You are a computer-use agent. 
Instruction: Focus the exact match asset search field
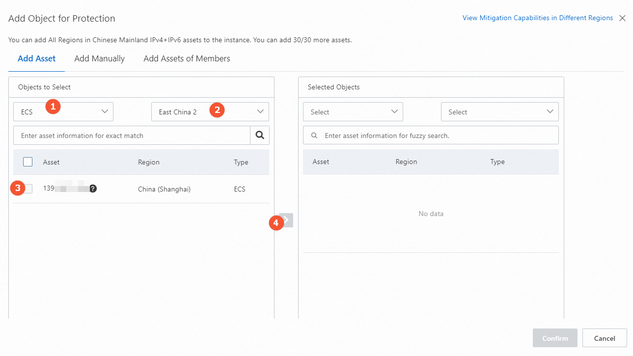[132, 136]
